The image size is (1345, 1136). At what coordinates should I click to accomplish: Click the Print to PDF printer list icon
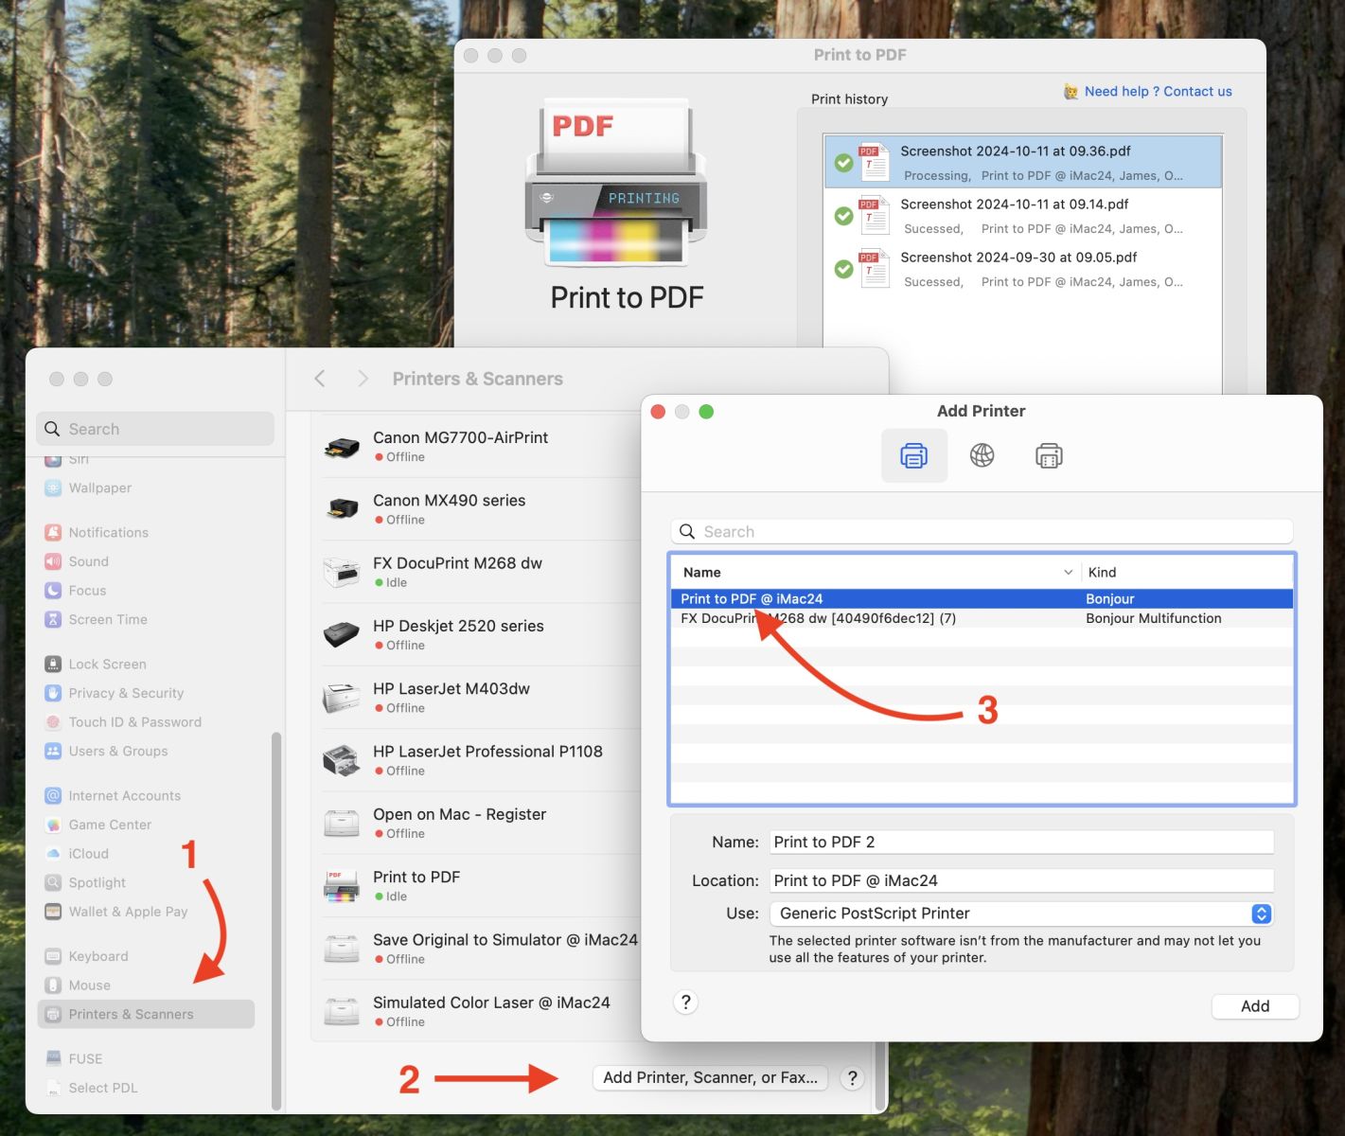click(x=342, y=886)
